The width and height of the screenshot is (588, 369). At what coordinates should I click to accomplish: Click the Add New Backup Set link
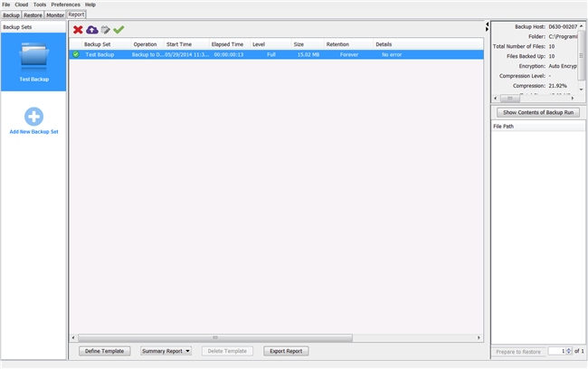coord(33,132)
